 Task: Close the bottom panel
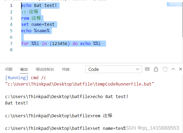(181, 69)
